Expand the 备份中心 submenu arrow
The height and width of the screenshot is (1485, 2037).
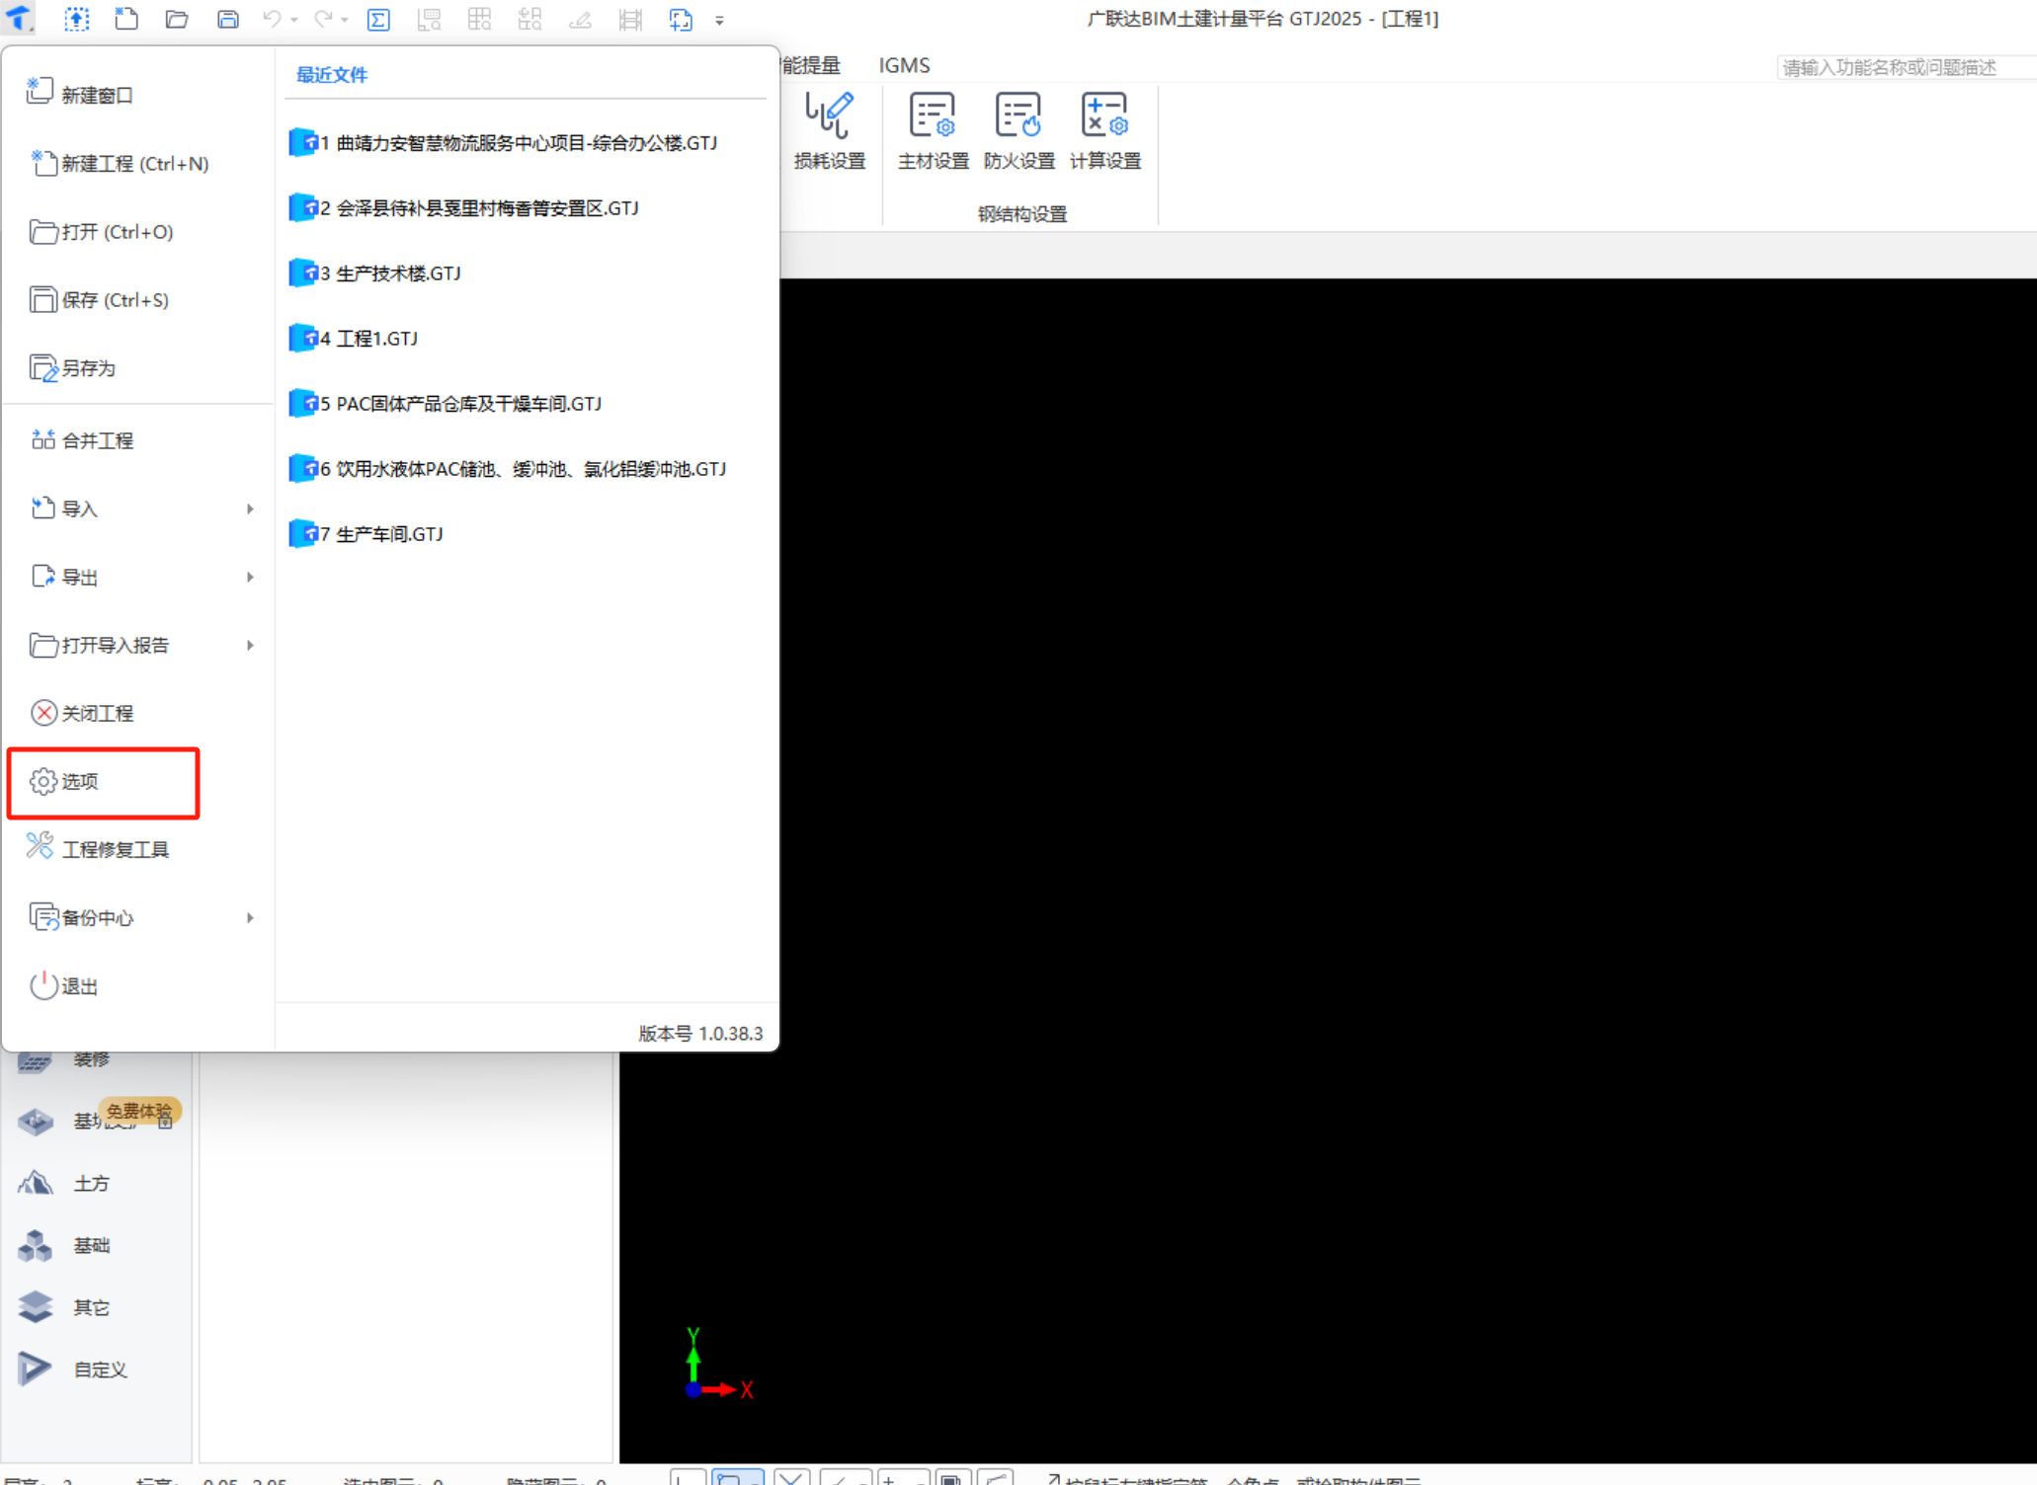point(250,917)
